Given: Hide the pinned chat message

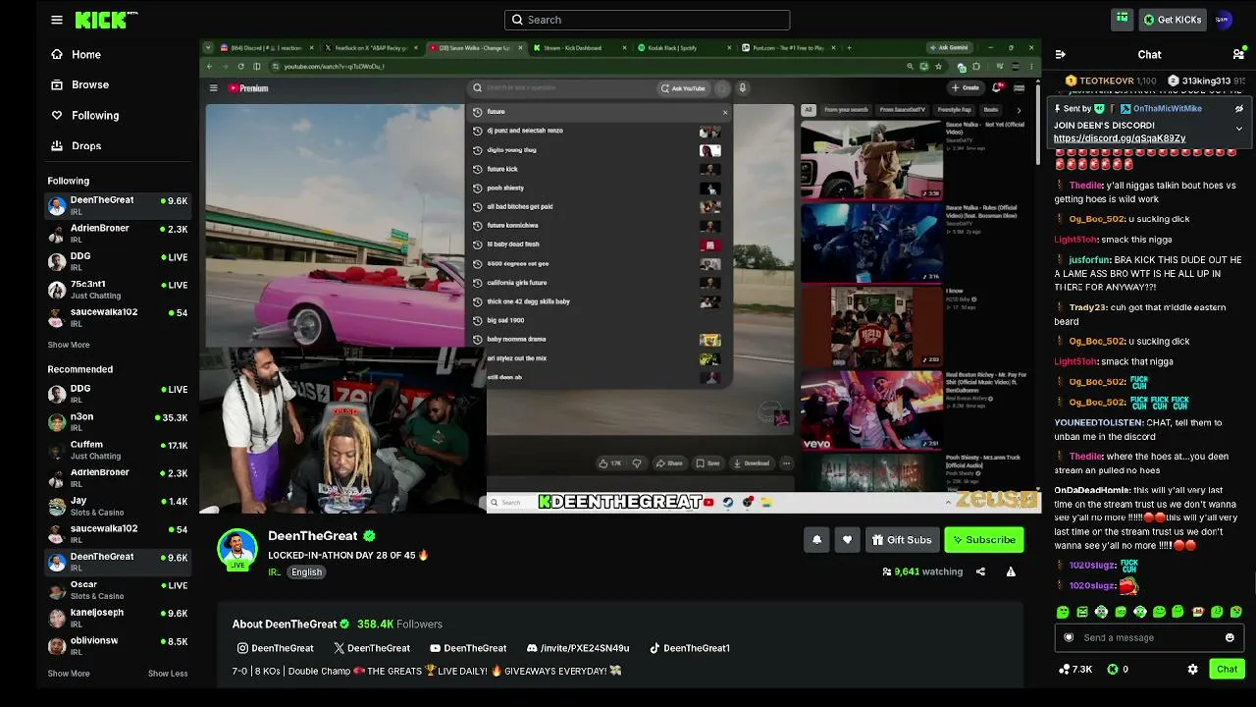Looking at the screenshot, I should pos(1239,109).
